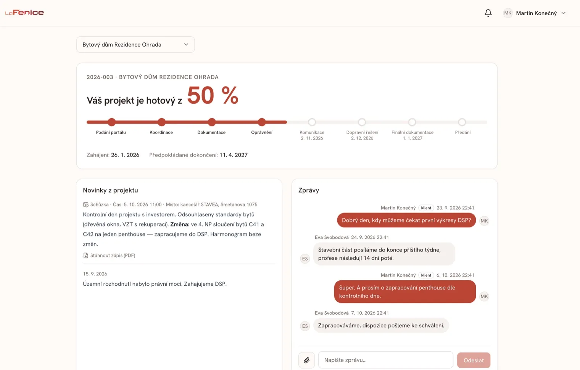
Task: Click the message bubble 'Dobrý den, kdy můžeme čekat první výkresy DSP?'
Action: point(406,220)
